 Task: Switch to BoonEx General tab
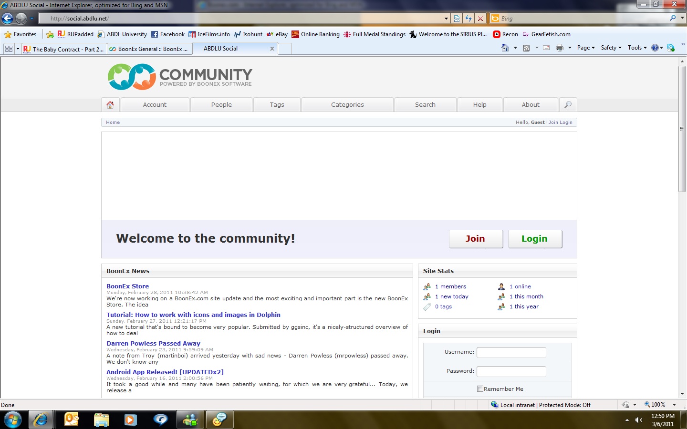tap(149, 49)
